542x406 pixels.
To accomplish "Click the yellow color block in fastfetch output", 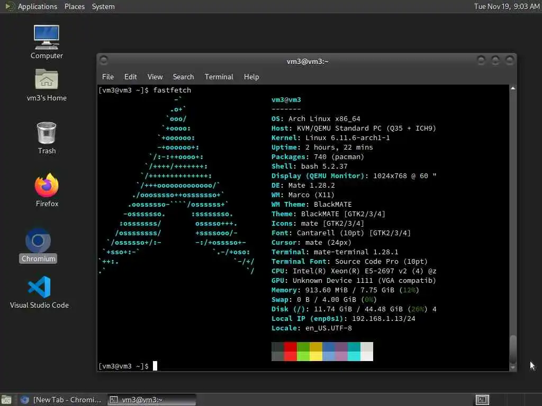I will 315,356.
